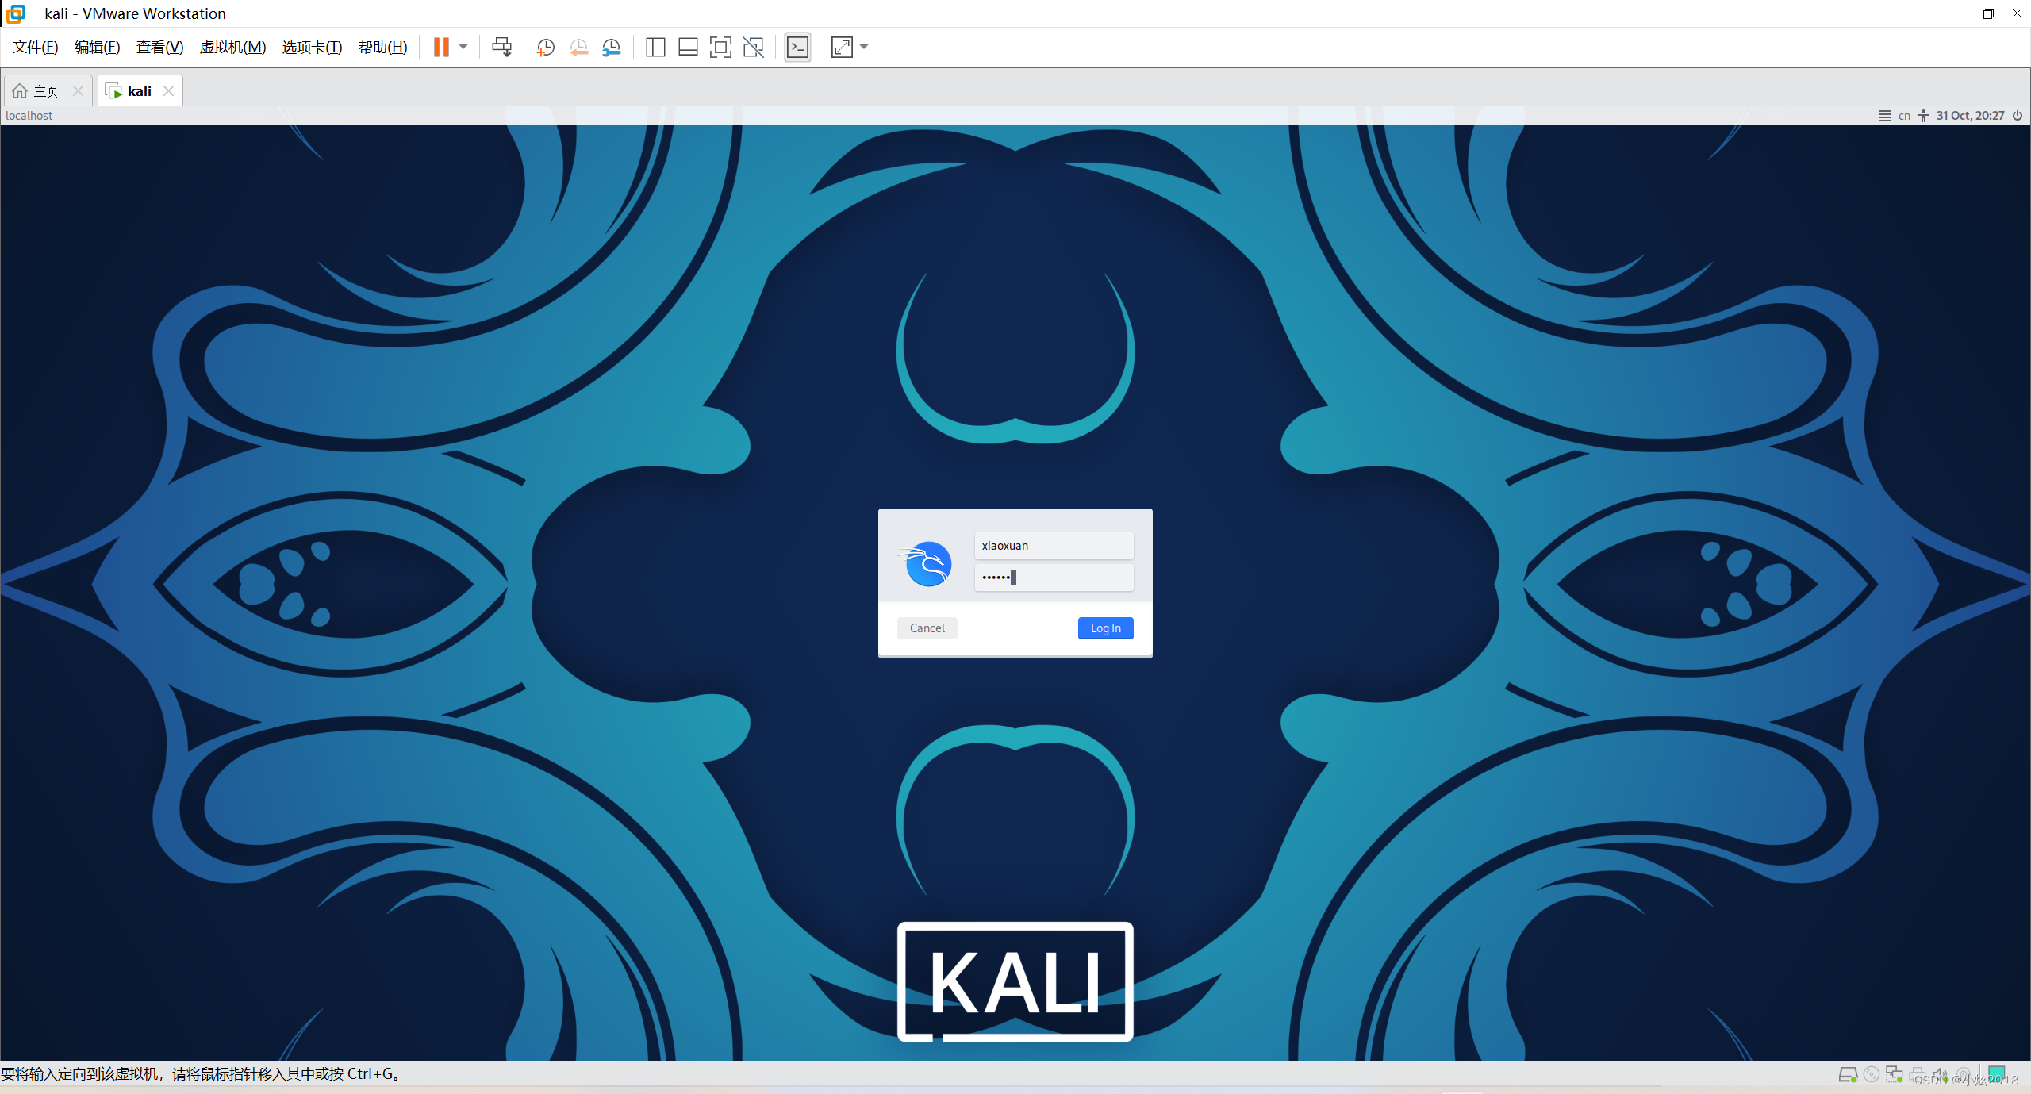Open the 帮助(H) menu
The height and width of the screenshot is (1094, 2031).
[382, 48]
